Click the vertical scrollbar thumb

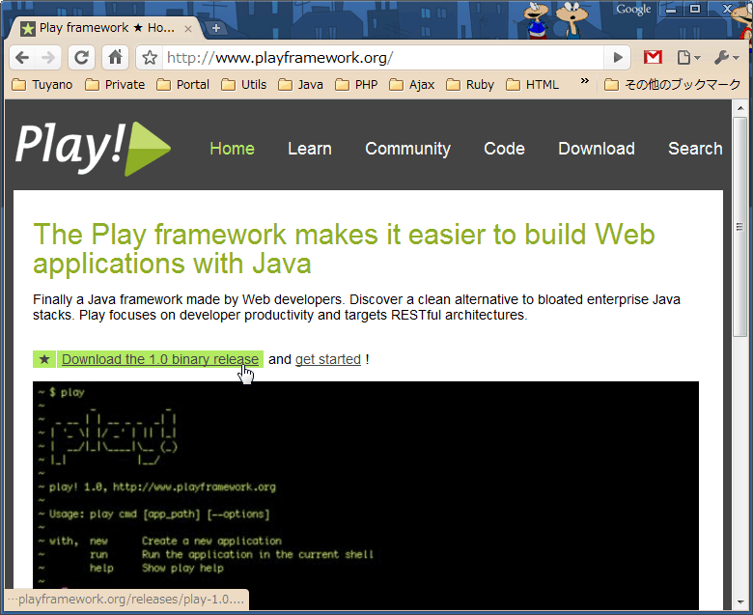[740, 227]
